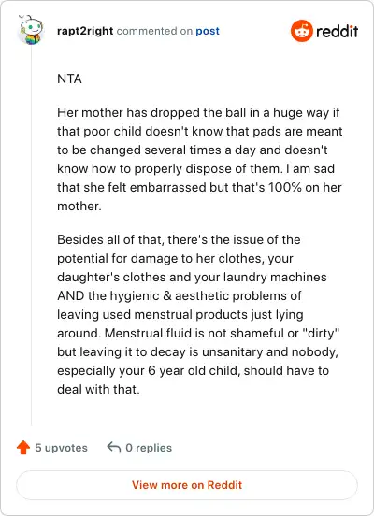The image size is (374, 516).
Task: Click paragraph starting "Besides all of that"
Action: coord(198,314)
